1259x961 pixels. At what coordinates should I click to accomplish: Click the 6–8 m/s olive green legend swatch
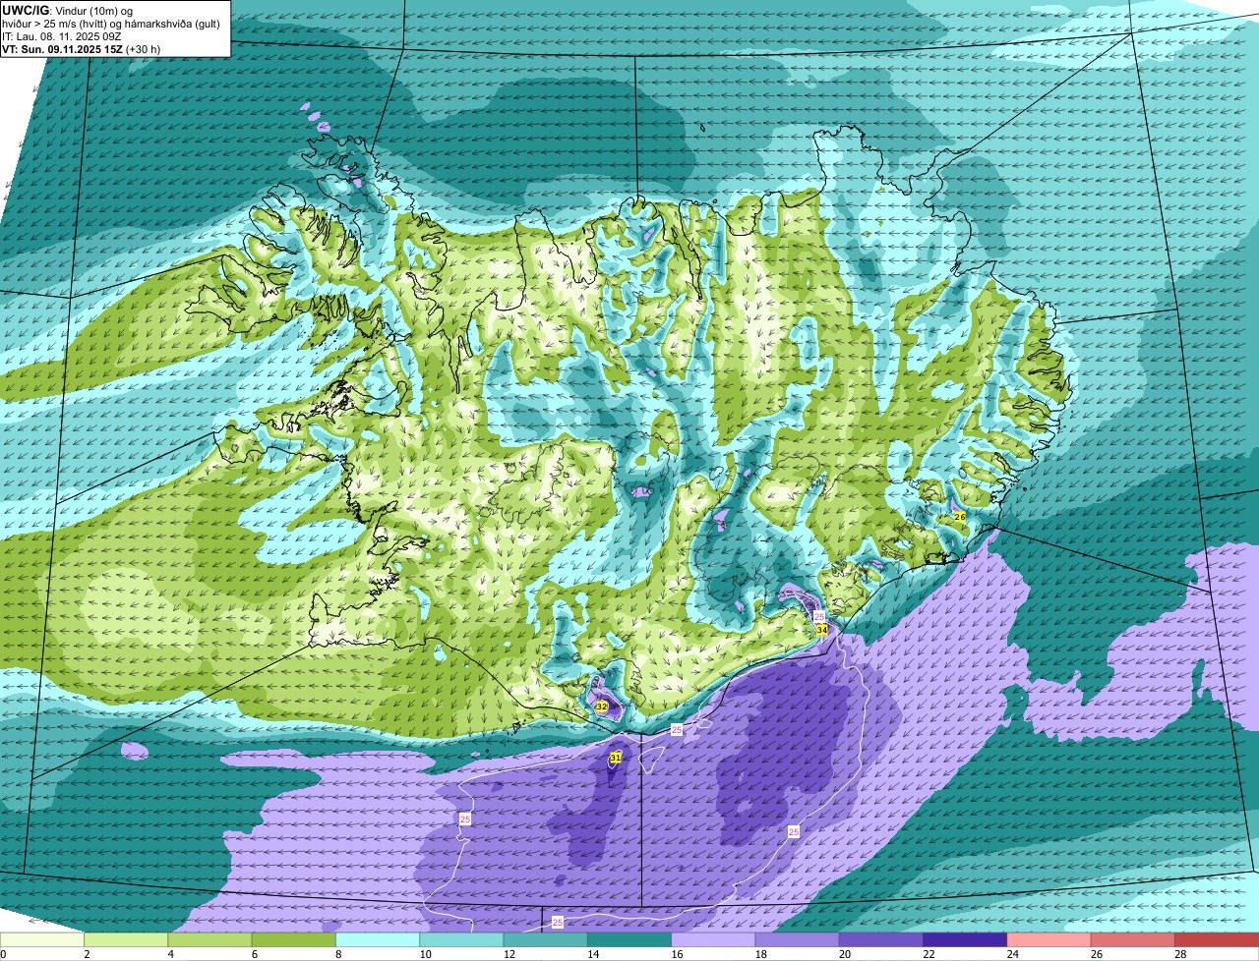(294, 939)
